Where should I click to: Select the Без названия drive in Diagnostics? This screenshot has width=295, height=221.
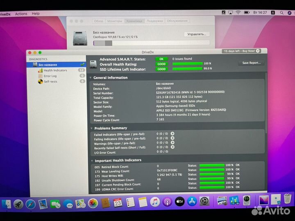click(x=56, y=65)
